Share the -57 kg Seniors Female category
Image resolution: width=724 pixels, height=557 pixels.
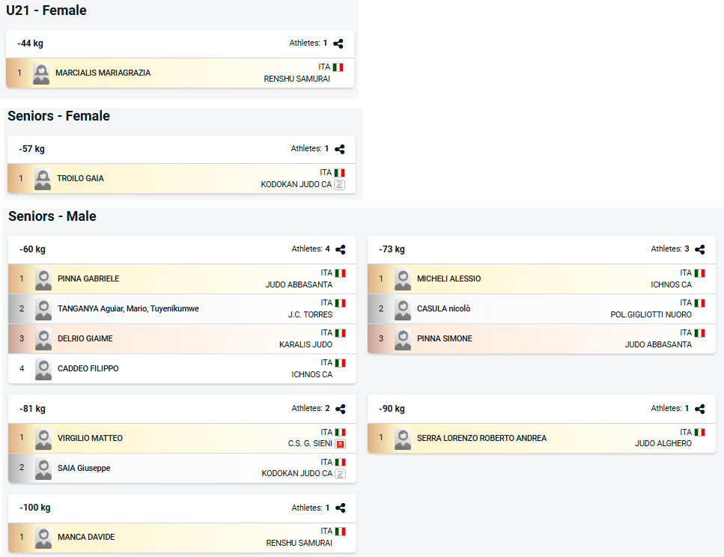[339, 149]
